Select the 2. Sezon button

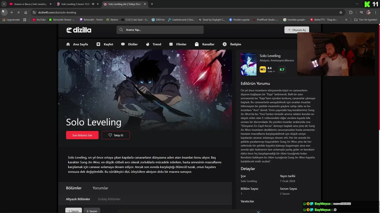92,211
